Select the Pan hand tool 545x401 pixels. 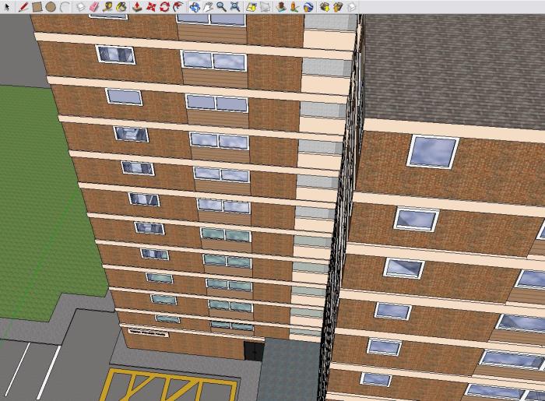point(208,6)
